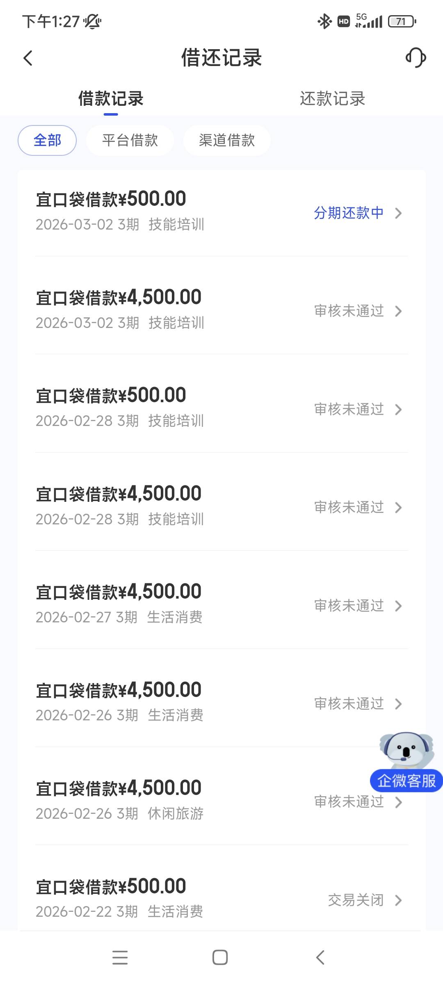Filter by 平台借款

130,141
